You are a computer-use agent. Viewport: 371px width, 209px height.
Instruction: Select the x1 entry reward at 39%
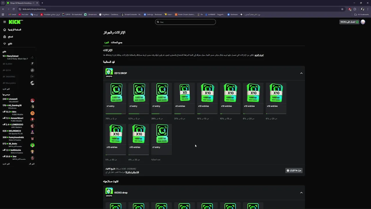pyautogui.click(x=161, y=98)
